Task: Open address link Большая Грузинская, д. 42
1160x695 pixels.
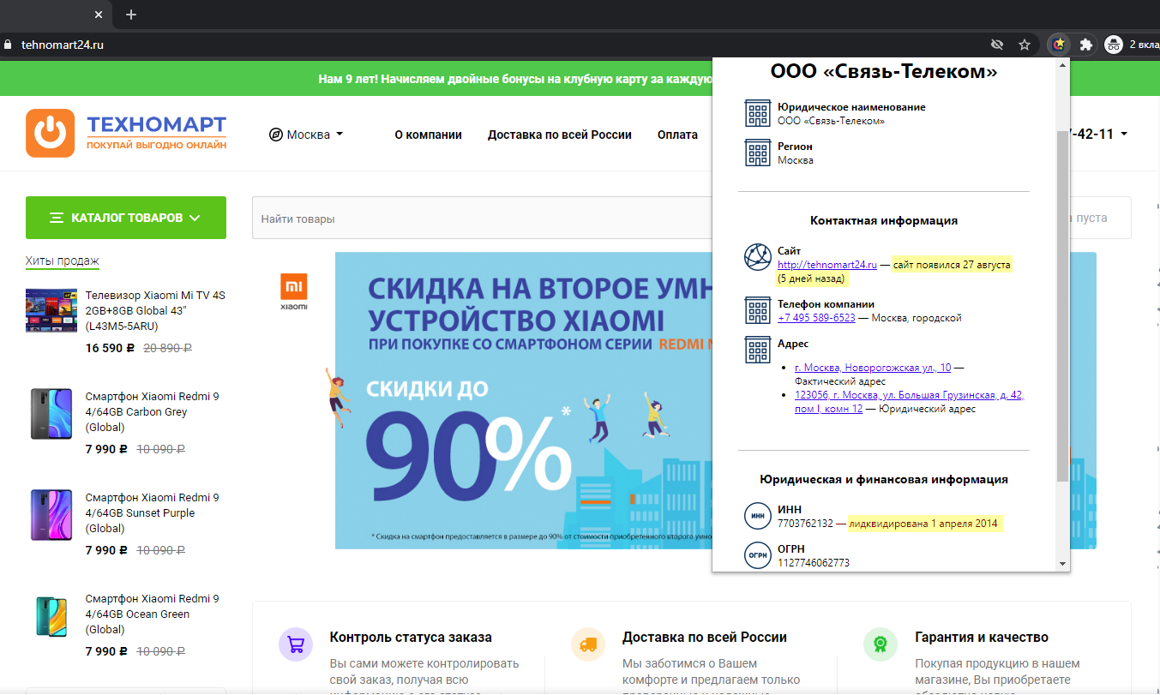Action: (x=910, y=402)
